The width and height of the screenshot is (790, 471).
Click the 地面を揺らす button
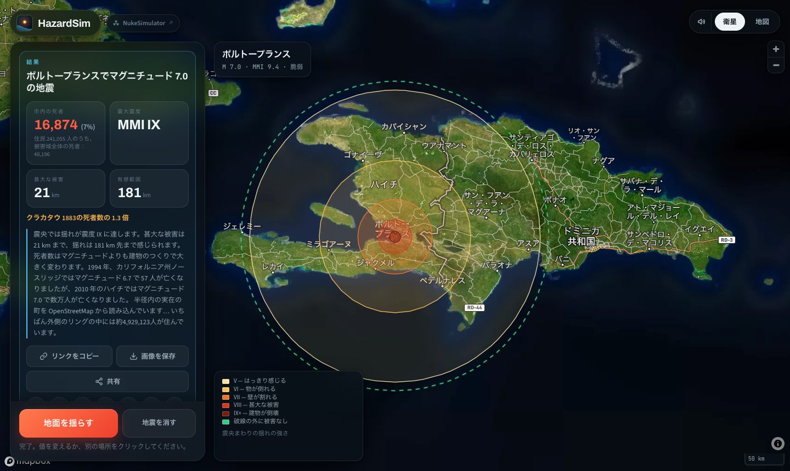(69, 423)
